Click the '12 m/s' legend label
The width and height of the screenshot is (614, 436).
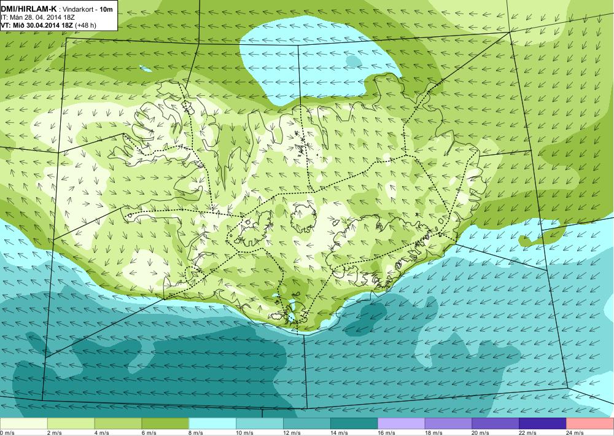292,433
